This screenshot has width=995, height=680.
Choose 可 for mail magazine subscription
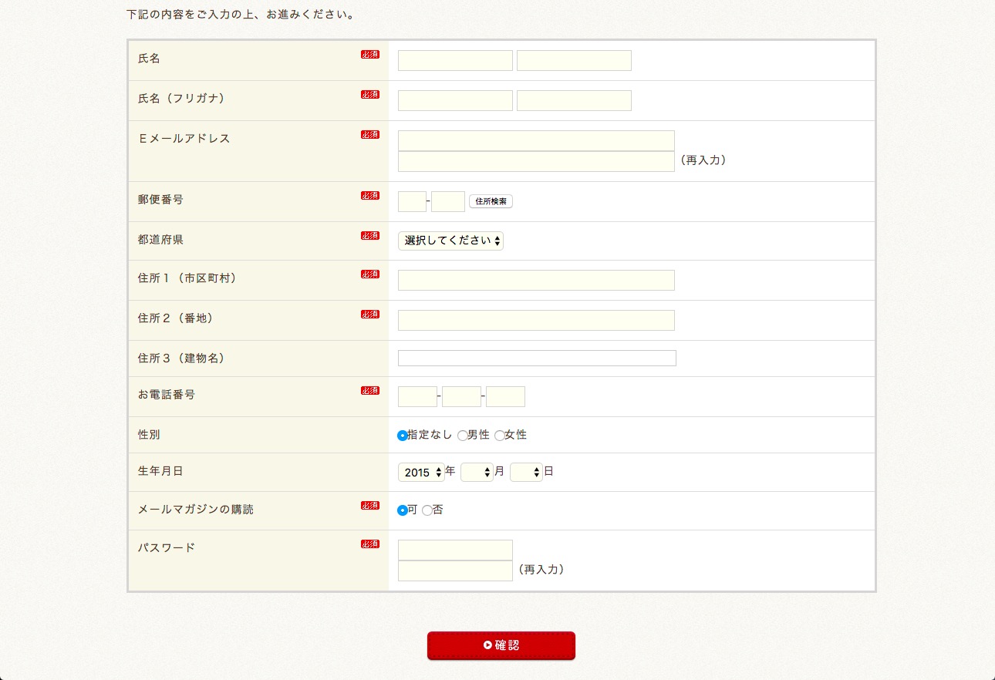402,510
